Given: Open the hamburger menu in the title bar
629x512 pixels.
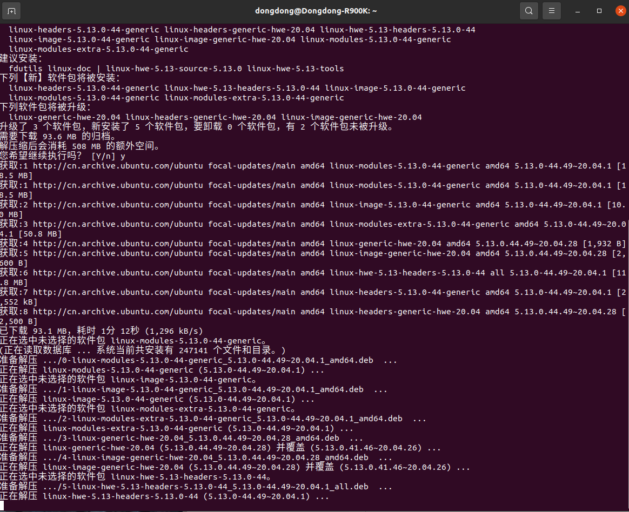Looking at the screenshot, I should [551, 11].
